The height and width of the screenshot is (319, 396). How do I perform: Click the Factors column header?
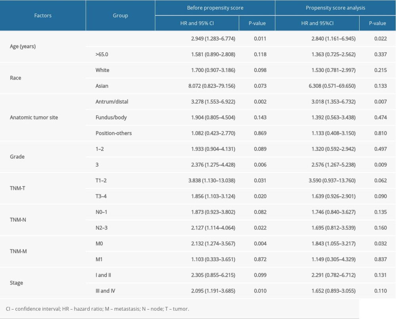click(x=43, y=15)
